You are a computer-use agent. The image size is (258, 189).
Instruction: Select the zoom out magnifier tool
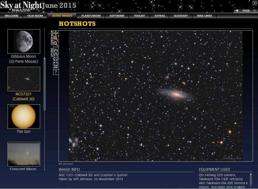coord(56,44)
